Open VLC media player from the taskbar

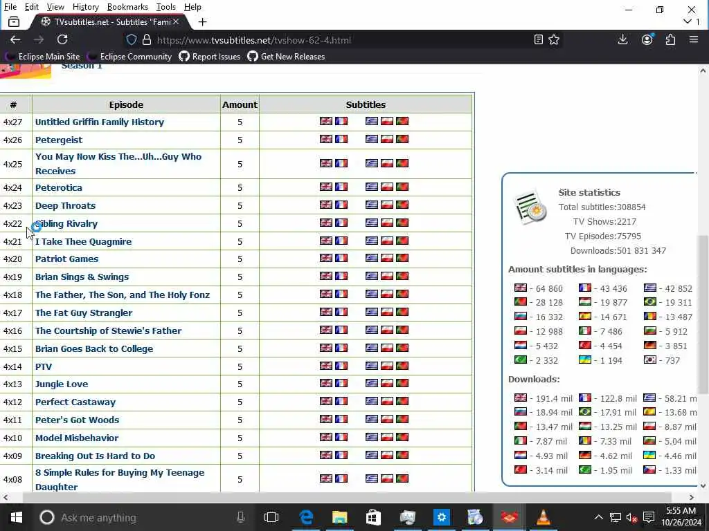[543, 517]
